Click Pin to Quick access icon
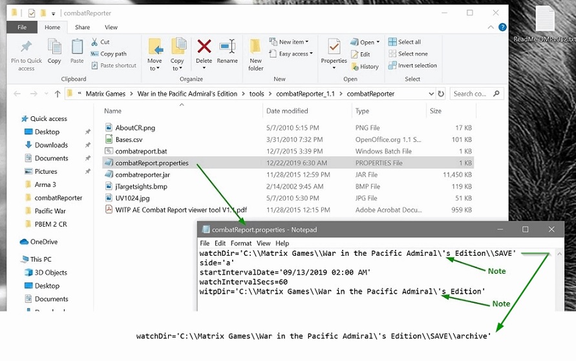 click(x=26, y=46)
